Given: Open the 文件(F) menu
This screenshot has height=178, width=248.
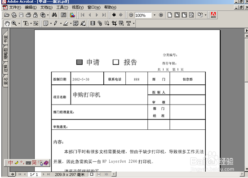Looking at the screenshot, I should coord(15,8).
